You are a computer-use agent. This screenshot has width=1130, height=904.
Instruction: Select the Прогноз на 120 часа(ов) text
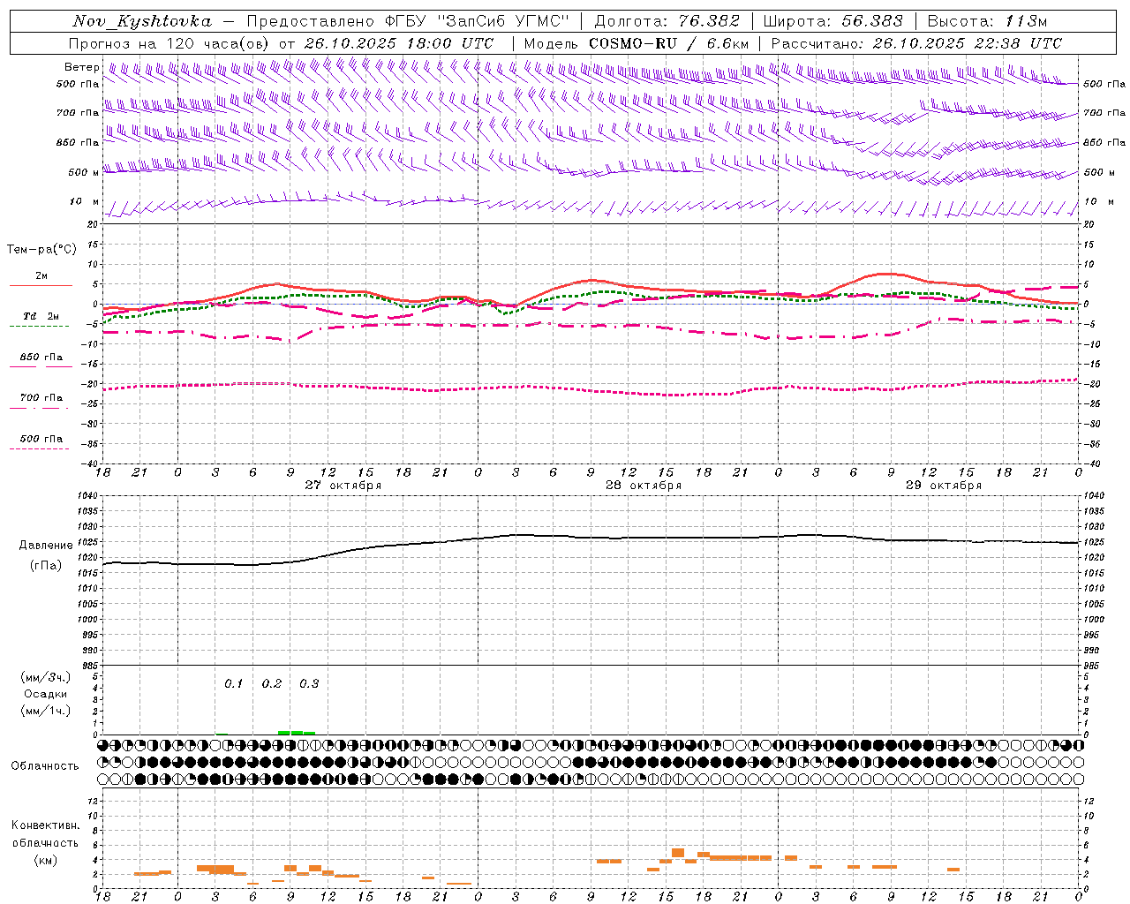click(x=169, y=43)
